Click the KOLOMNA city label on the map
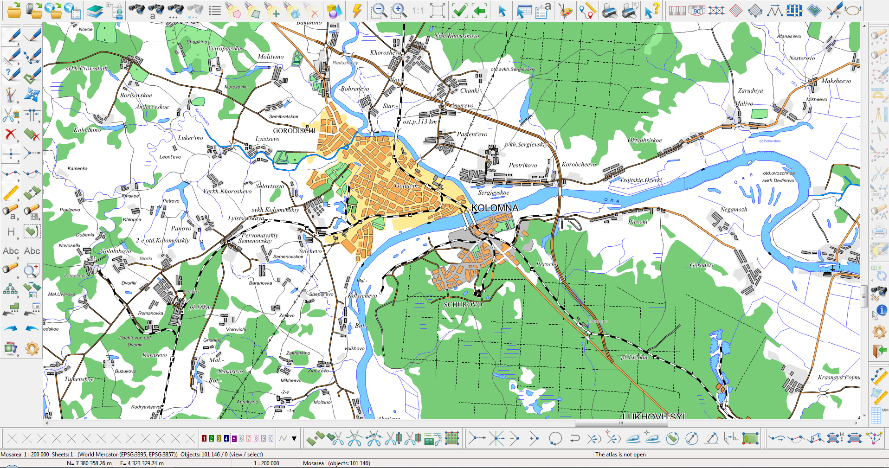 [495, 208]
